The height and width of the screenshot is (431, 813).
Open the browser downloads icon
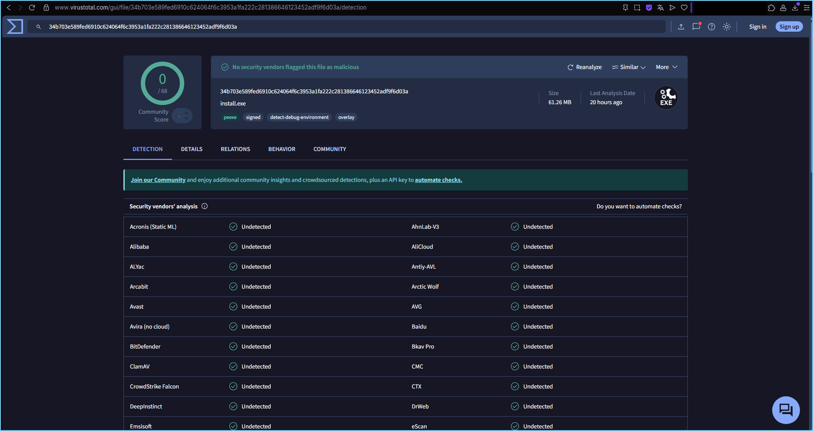(795, 7)
